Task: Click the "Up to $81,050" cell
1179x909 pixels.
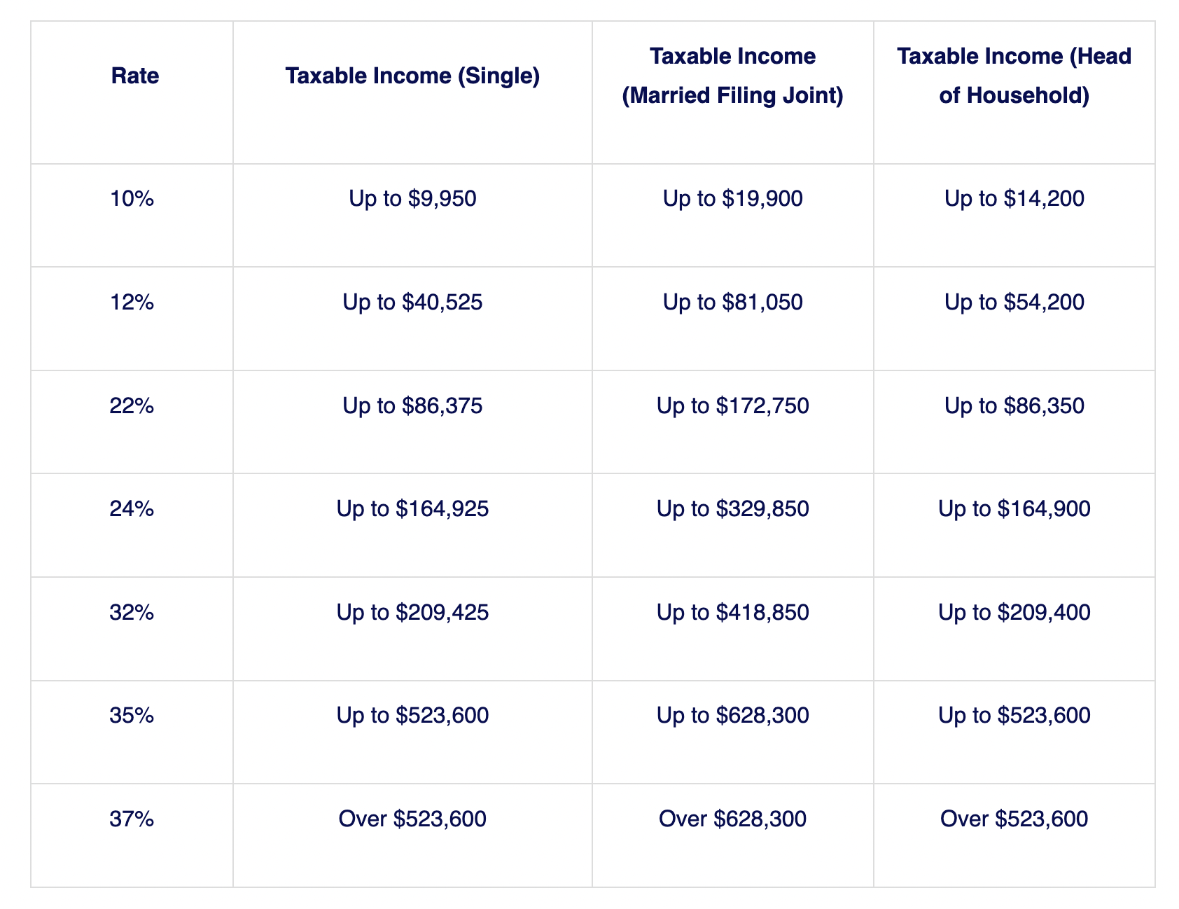Action: (x=732, y=303)
